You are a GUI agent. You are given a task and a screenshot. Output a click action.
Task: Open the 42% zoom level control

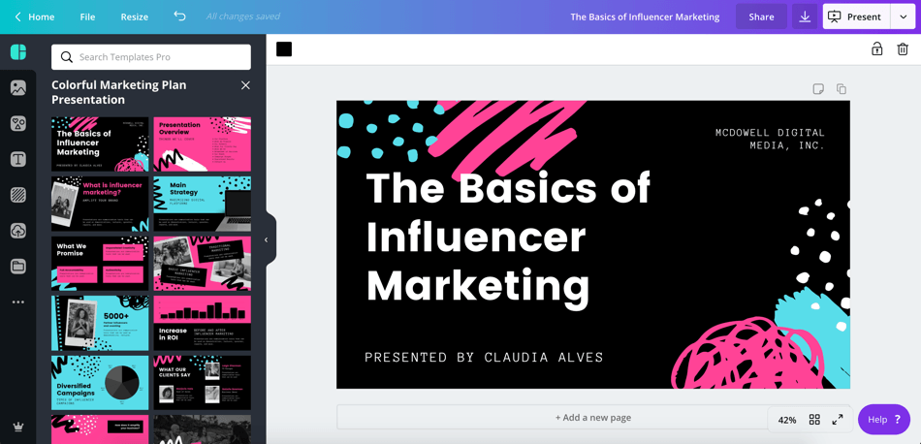coord(787,420)
